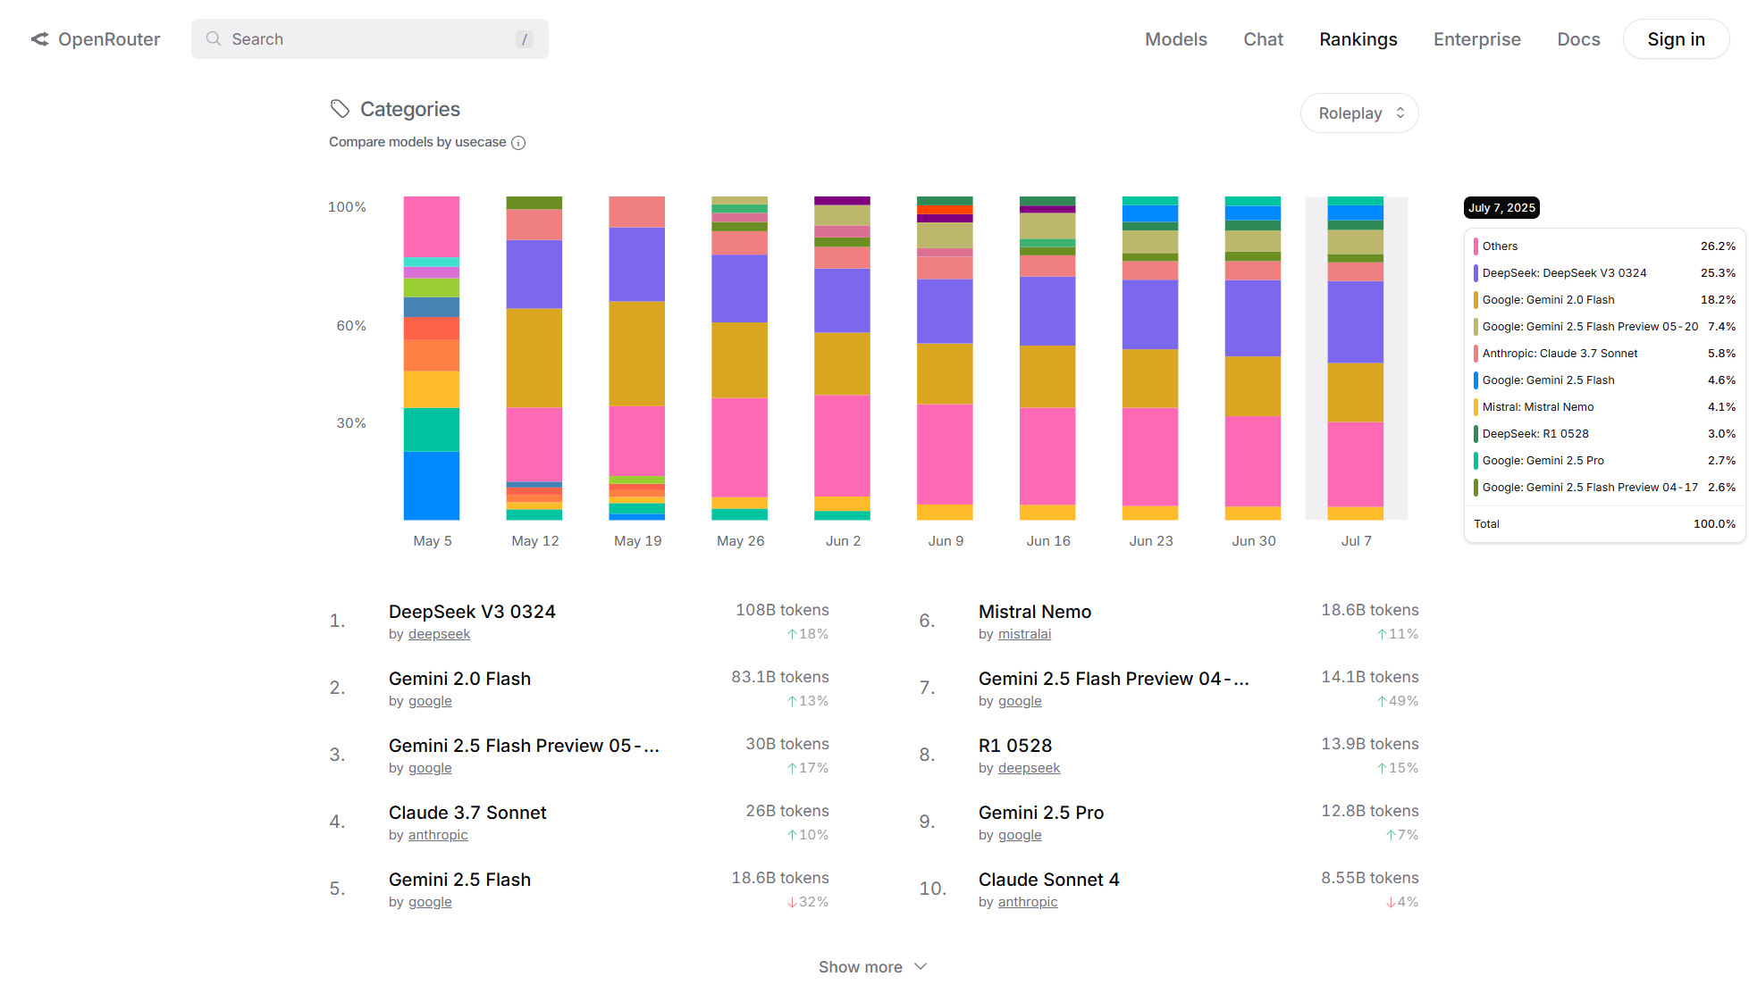The height and width of the screenshot is (985, 1749).
Task: Click the Sign in button
Action: tap(1676, 39)
